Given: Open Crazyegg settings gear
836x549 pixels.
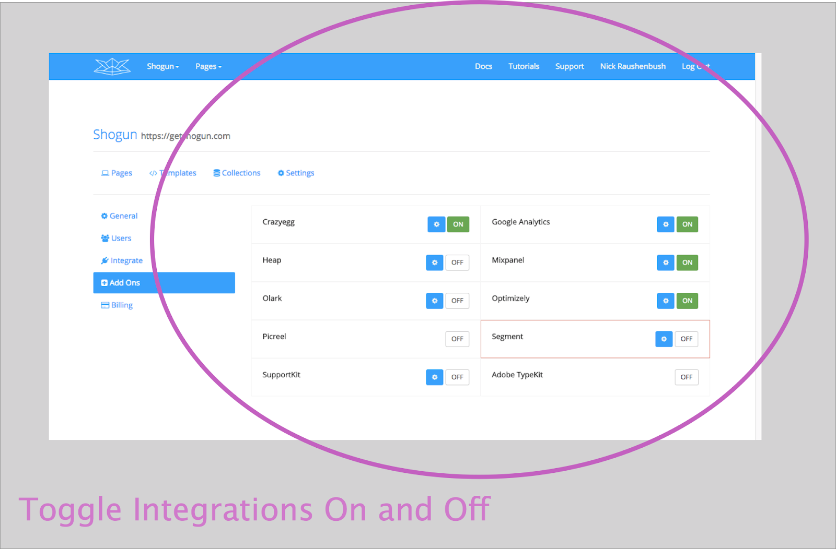Looking at the screenshot, I should (x=436, y=224).
